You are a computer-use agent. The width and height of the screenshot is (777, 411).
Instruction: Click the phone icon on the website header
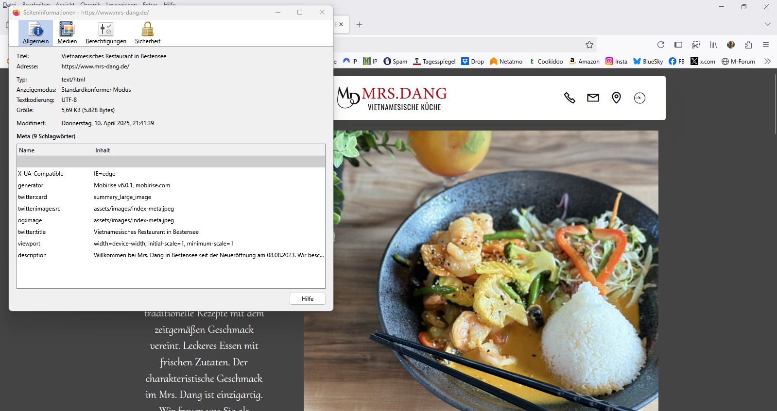(x=570, y=98)
